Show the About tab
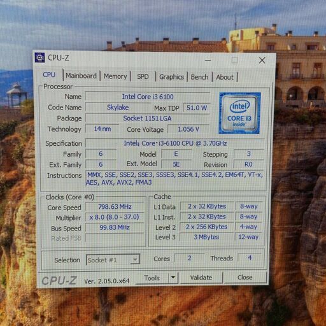This screenshot has height=326, width=326. coord(225,77)
